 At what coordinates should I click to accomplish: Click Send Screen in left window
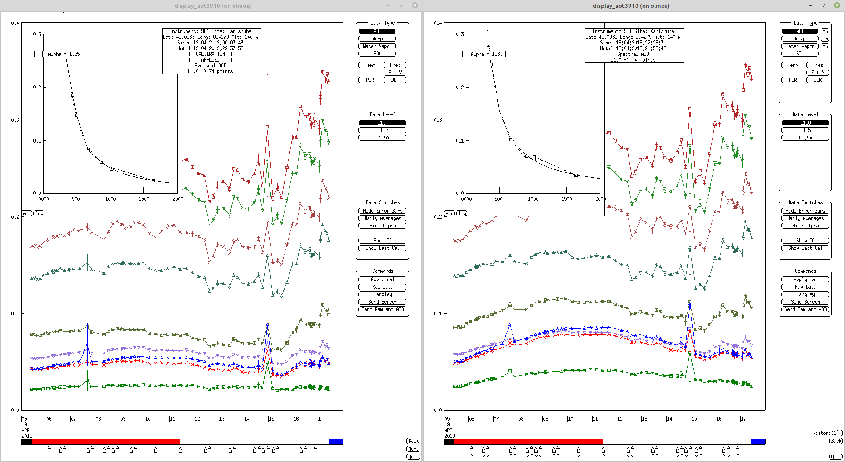click(383, 302)
